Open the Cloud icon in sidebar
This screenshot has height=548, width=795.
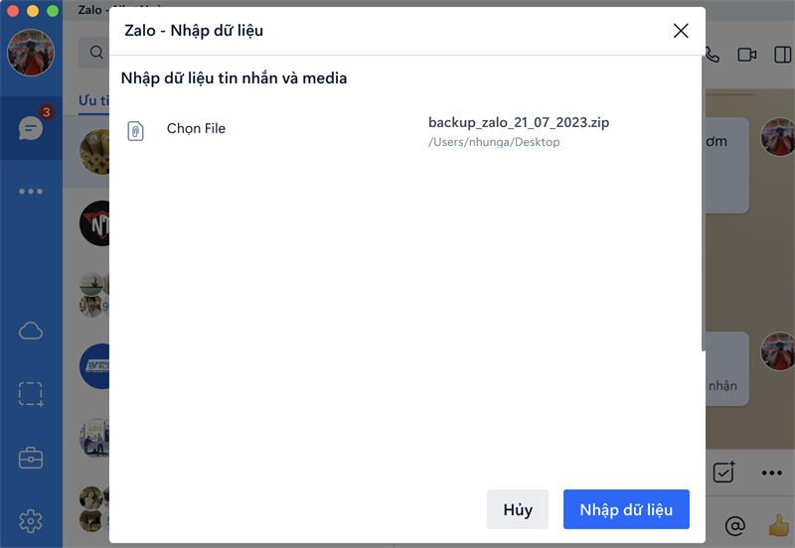(31, 332)
